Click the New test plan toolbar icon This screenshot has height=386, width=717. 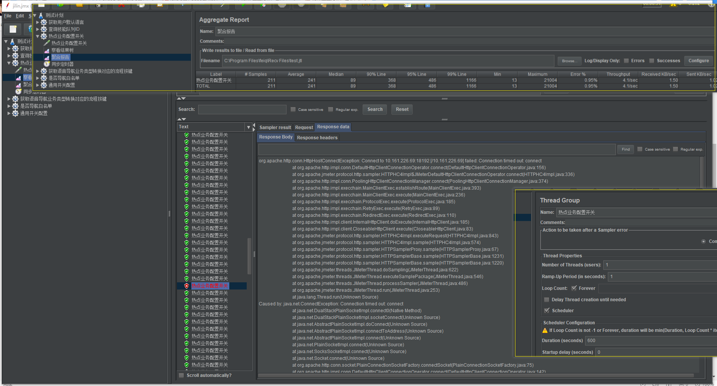[x=13, y=29]
